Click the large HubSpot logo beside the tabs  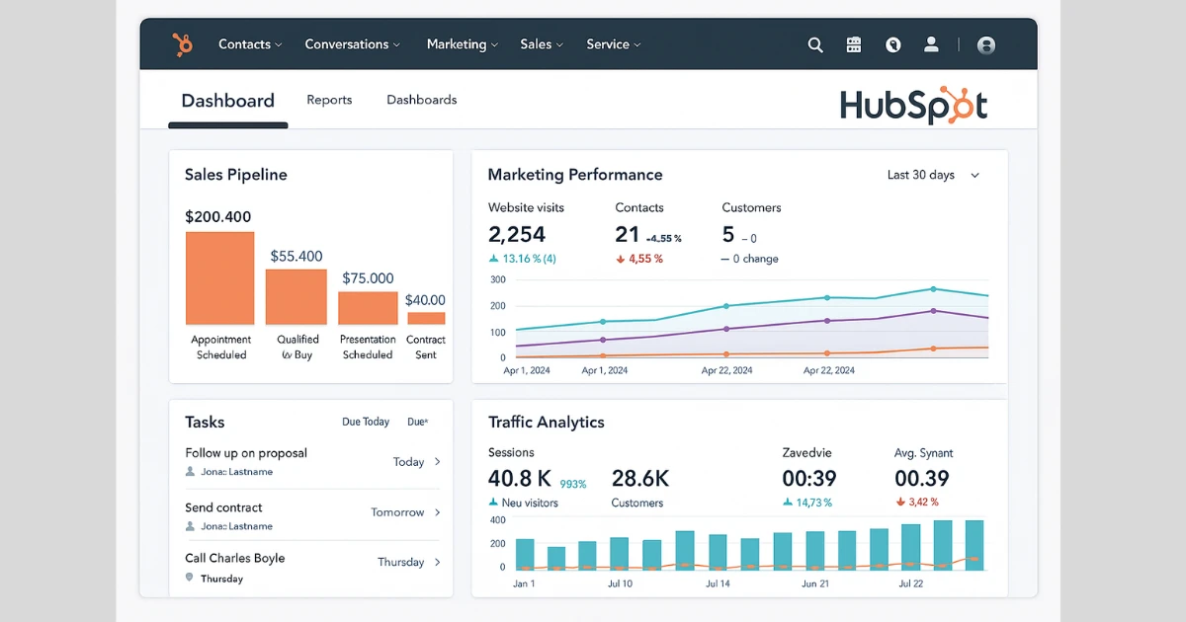click(x=913, y=105)
